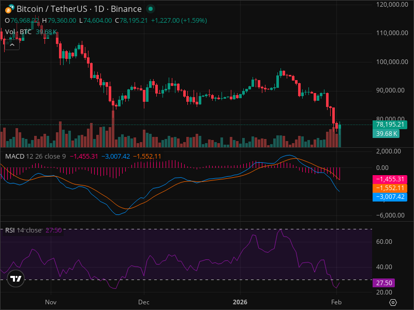The width and height of the screenshot is (414, 310).
Task: Click the C 78,195.21 close value in the header
Action: (131, 21)
